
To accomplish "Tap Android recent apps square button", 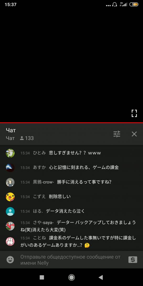I will tap(42, 277).
